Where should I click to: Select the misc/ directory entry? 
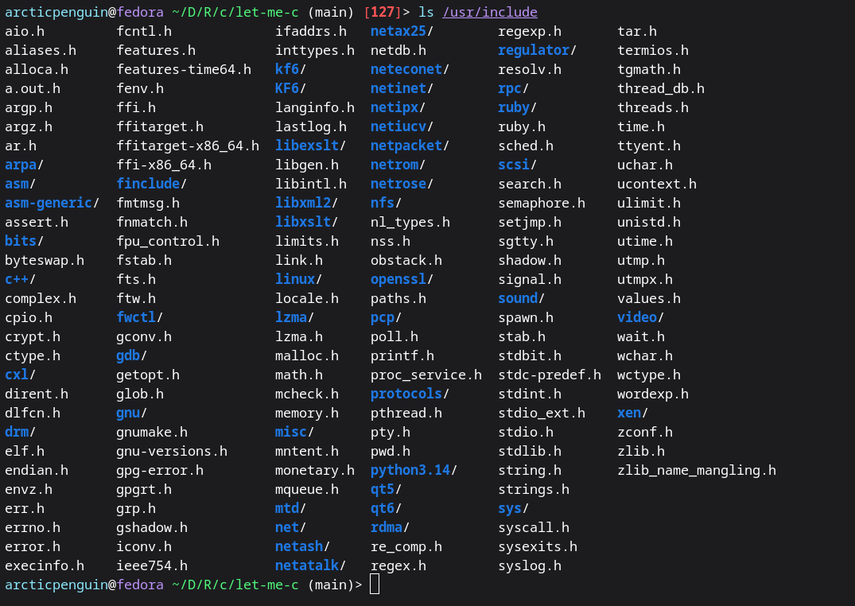[x=294, y=432]
